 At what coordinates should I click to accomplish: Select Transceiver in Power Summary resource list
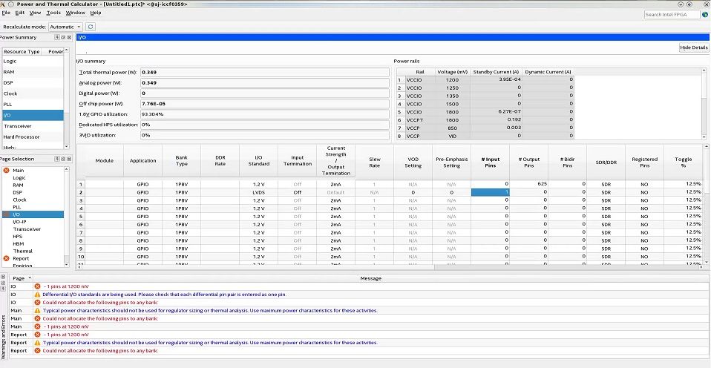[x=33, y=126]
